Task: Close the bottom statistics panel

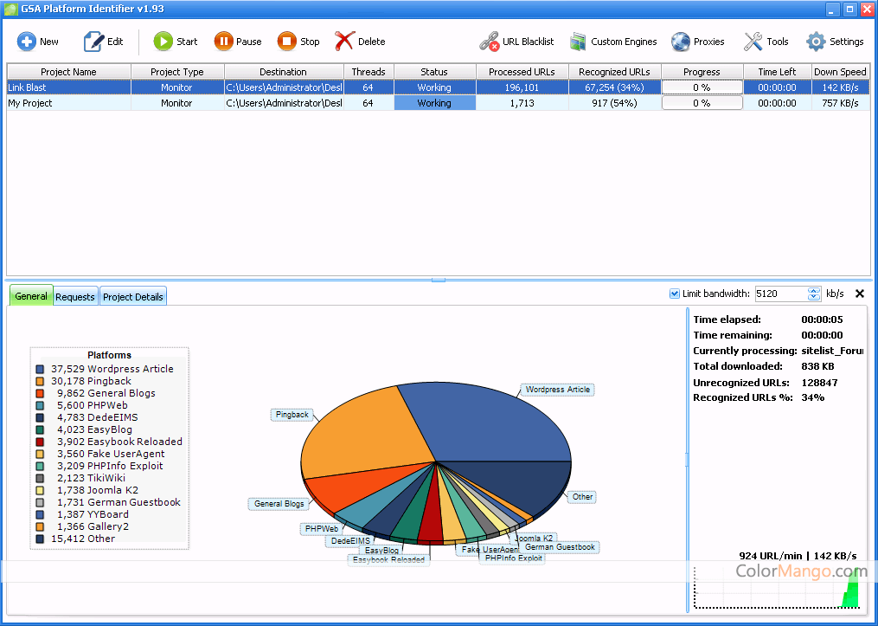Action: [x=859, y=294]
